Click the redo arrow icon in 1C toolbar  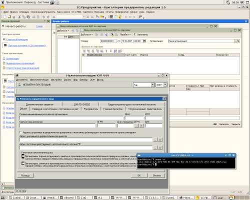pos(48,17)
